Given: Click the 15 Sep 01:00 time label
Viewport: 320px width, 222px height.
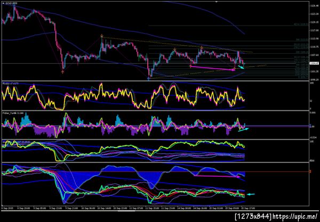Looking at the screenshot, I should point(216,208).
